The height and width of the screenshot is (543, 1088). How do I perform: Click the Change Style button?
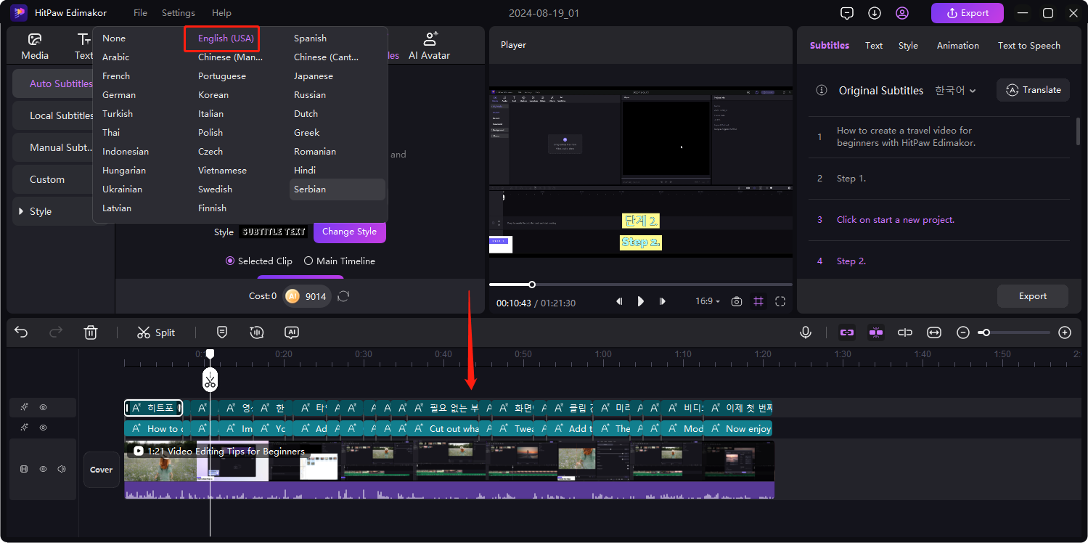[349, 232]
